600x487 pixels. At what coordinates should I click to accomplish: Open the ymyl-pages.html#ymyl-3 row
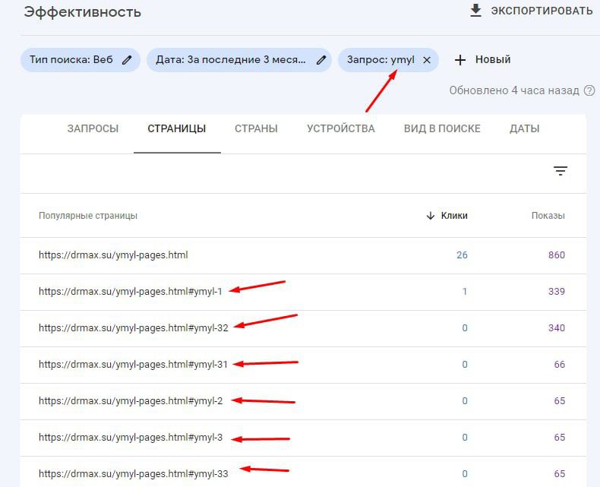click(x=131, y=437)
